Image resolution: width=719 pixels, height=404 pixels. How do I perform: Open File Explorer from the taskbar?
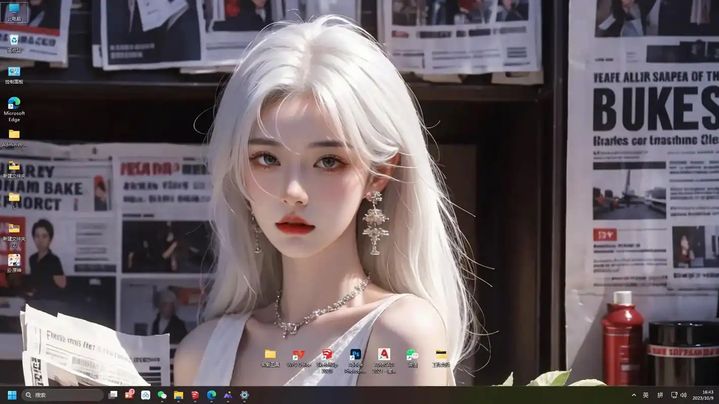tap(178, 395)
